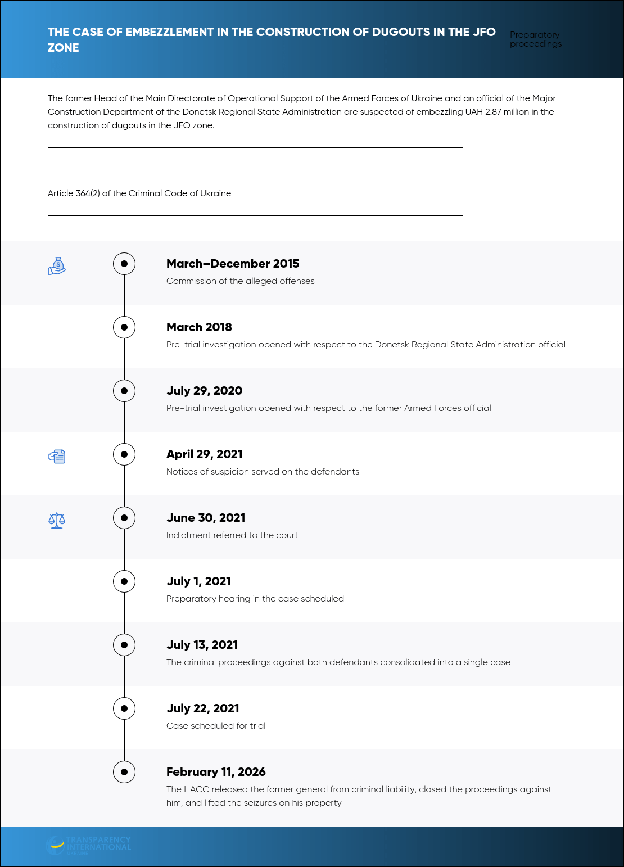Click the scales of justice icon
The width and height of the screenshot is (624, 867).
[x=57, y=520]
